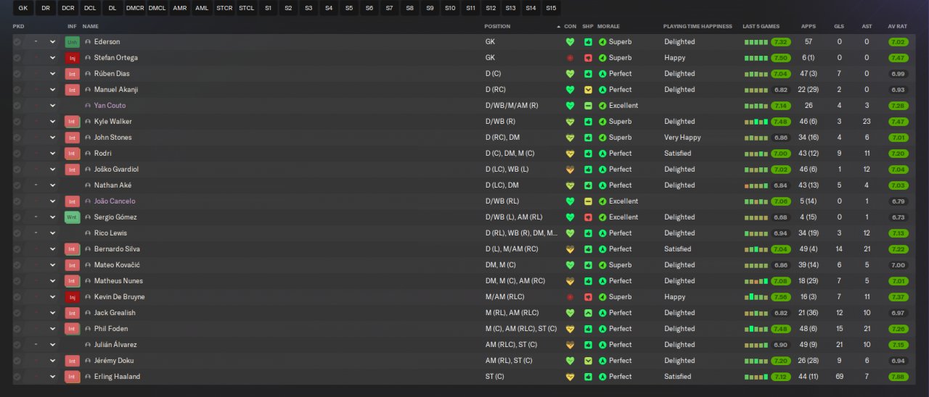
Task: Open the position dropdown for Mateo Kovačić
Action: tap(52, 265)
